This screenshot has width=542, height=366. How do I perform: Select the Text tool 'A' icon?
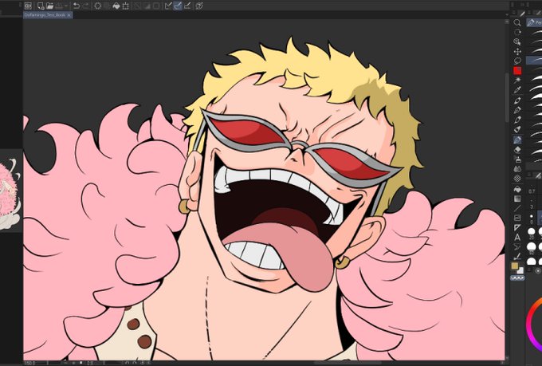[517, 238]
